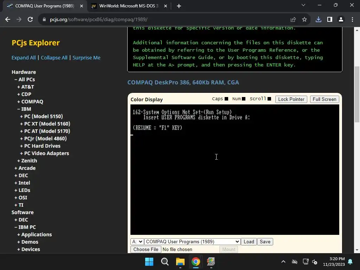This screenshot has width=360, height=270.
Task: Expand PC (Model 5150)
Action: pyautogui.click(x=41, y=116)
